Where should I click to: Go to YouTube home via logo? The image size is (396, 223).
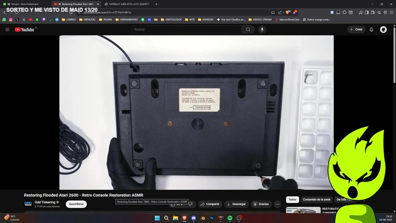coord(24,29)
